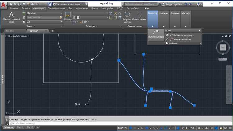Select the Centerline (Осевая линия) tool
Screen dimensions: 233x131
pyautogui.click(x=139, y=16)
